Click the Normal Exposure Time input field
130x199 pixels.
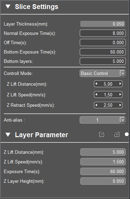[x=103, y=33]
